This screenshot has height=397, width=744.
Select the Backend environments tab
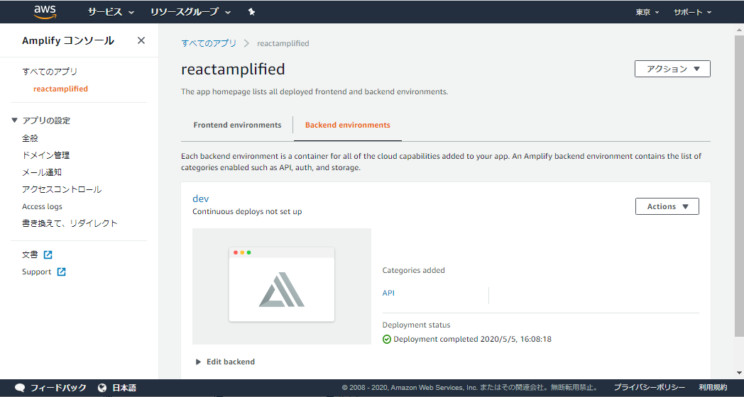[x=348, y=125]
